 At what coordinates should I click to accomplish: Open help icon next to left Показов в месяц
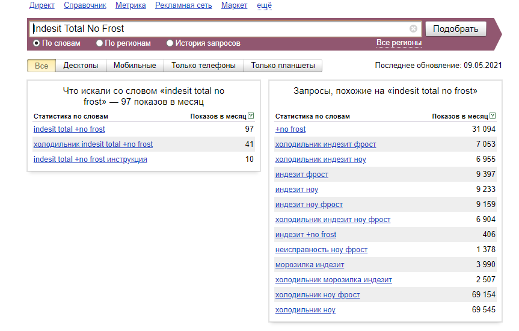pyautogui.click(x=251, y=116)
